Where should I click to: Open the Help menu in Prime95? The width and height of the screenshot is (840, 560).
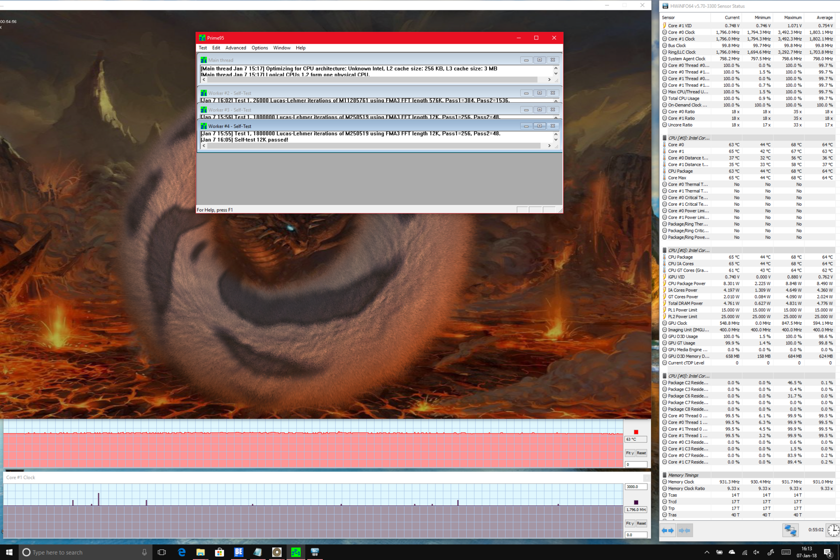[x=301, y=48]
